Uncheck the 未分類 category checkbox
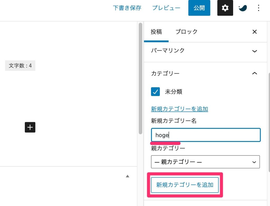Screen dimensions: 270x206 click(155, 91)
